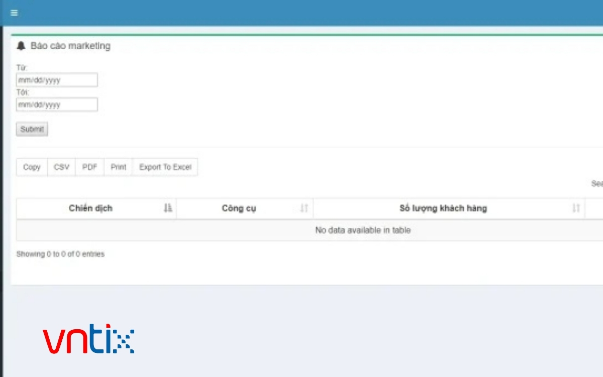Export the report as PDF
The image size is (603, 377).
89,167
